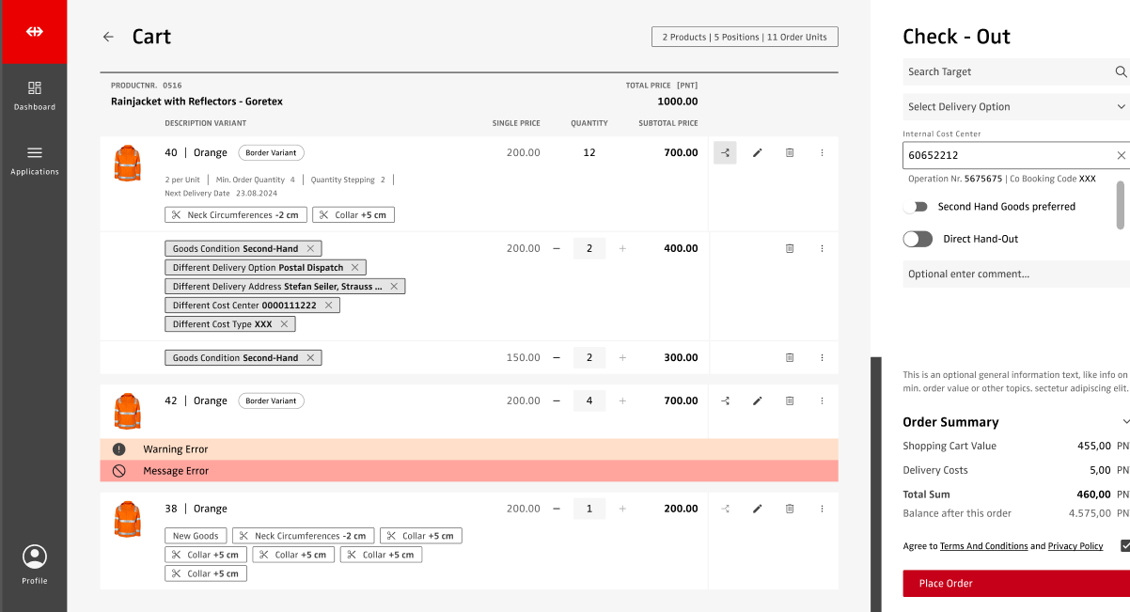Uncheck the Terms And Conditions agreement checkbox
The image size is (1130, 612).
[x=1124, y=545]
